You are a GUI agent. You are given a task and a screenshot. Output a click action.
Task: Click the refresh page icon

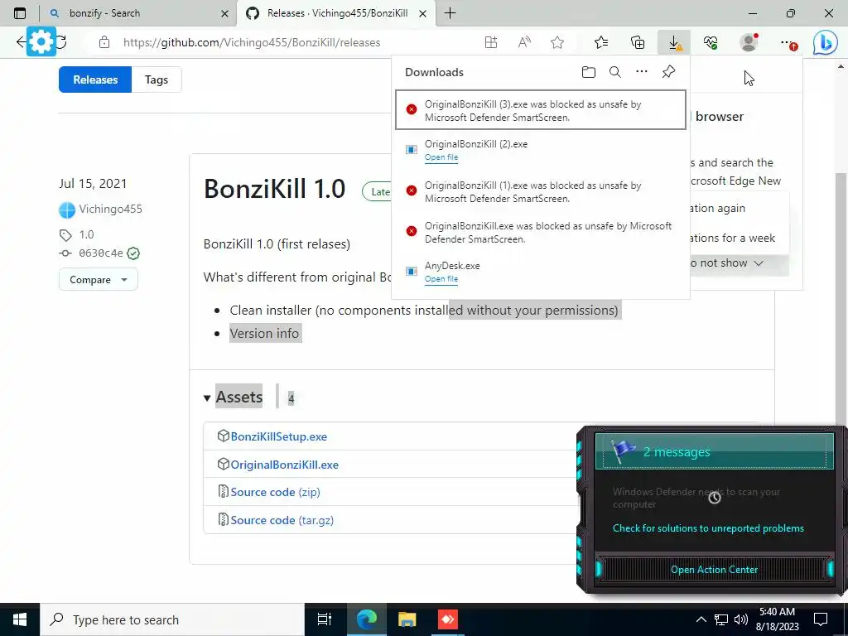(x=61, y=41)
